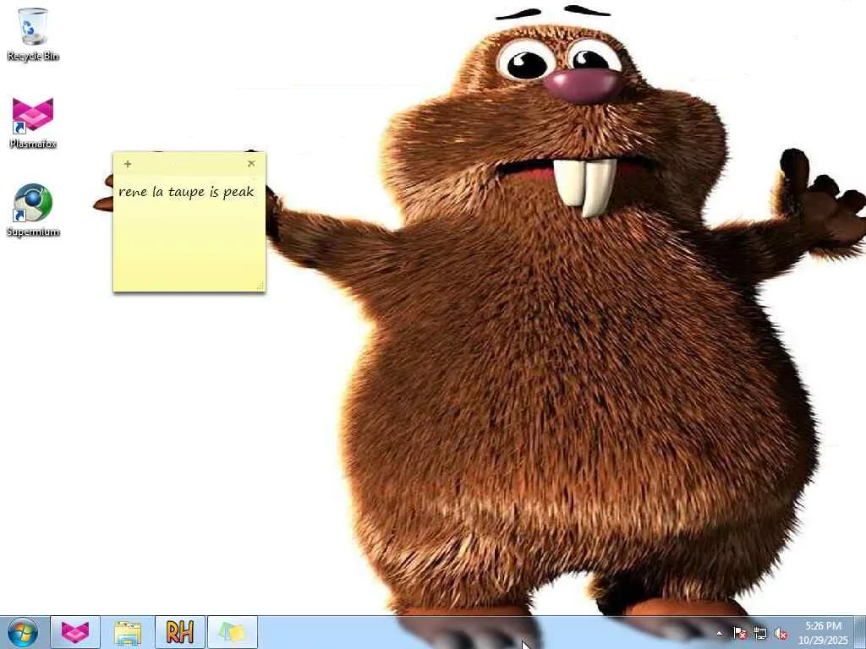
Task: Show hidden system tray icons arrow
Action: [719, 634]
